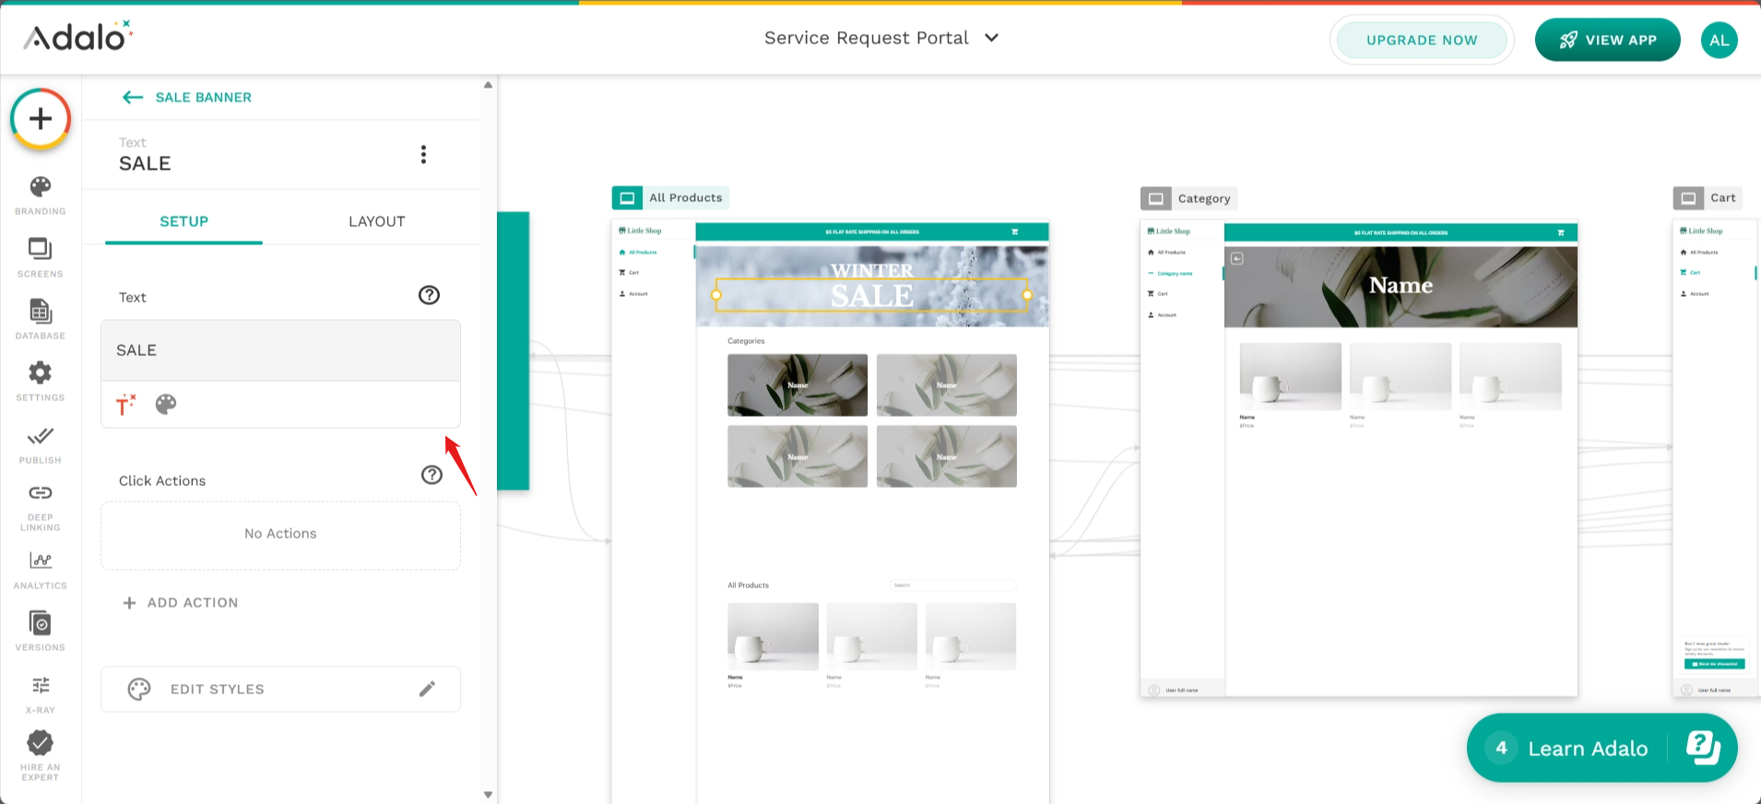Insert magic text with the T icon
Viewport: 1761px width, 804px height.
tap(126, 404)
